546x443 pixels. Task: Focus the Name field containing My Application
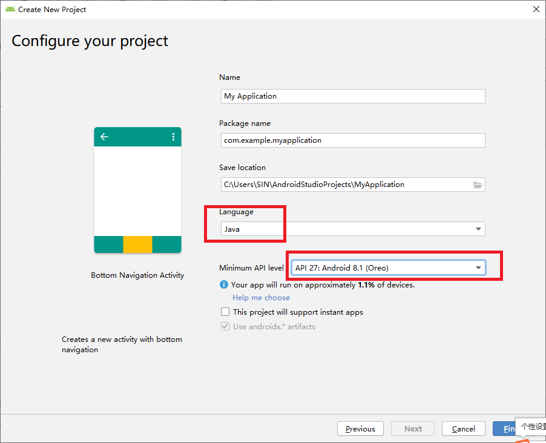353,96
